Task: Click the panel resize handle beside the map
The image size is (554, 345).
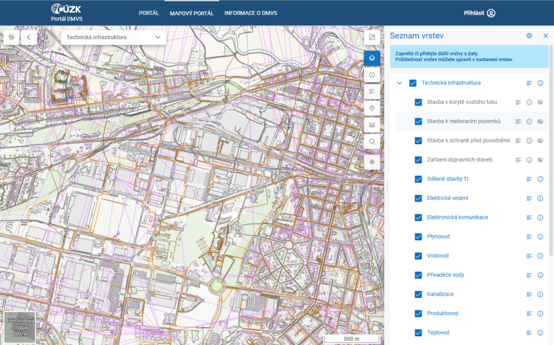Action: 387,187
